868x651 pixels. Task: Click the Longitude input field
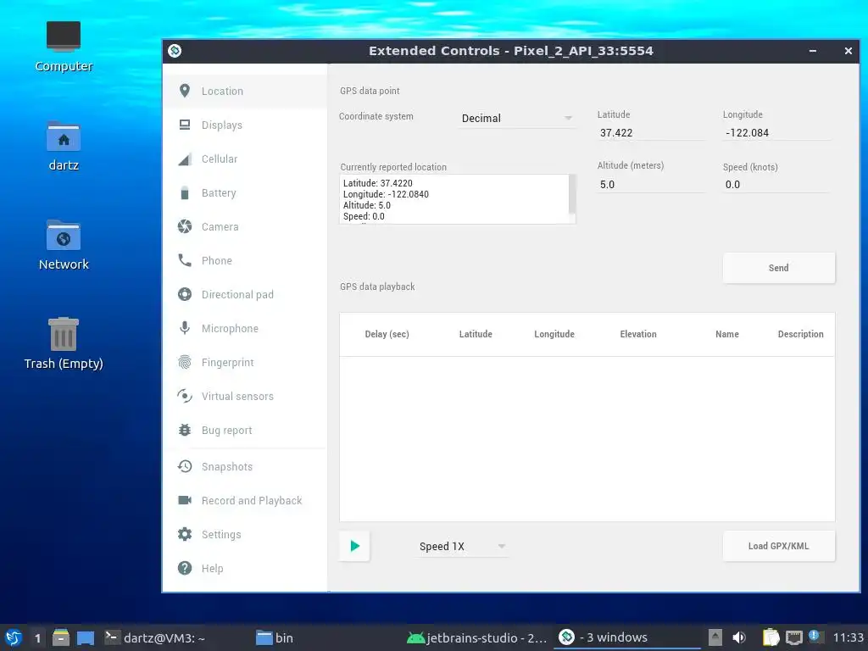point(776,133)
